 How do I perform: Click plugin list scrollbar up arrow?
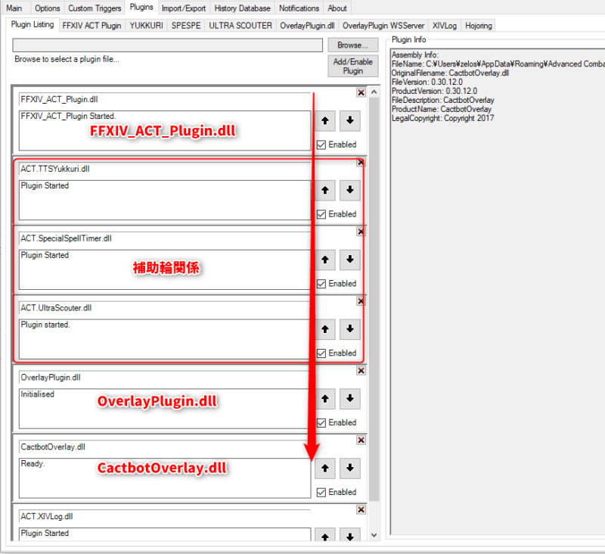pyautogui.click(x=374, y=92)
